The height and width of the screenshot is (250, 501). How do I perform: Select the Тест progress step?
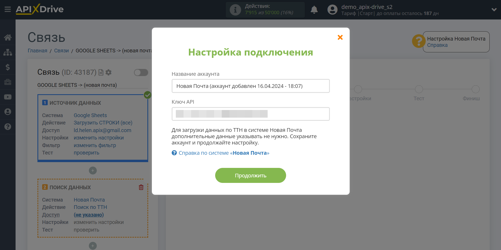(x=419, y=89)
